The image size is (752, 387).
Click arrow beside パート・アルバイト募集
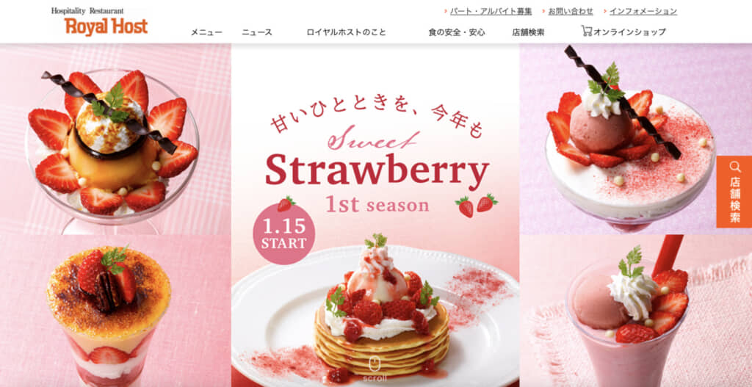pos(446,11)
